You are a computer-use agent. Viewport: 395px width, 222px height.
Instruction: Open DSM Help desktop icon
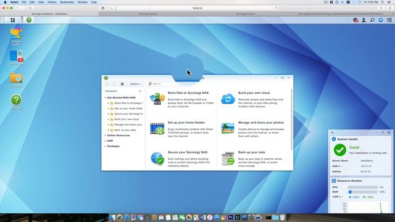tap(16, 102)
